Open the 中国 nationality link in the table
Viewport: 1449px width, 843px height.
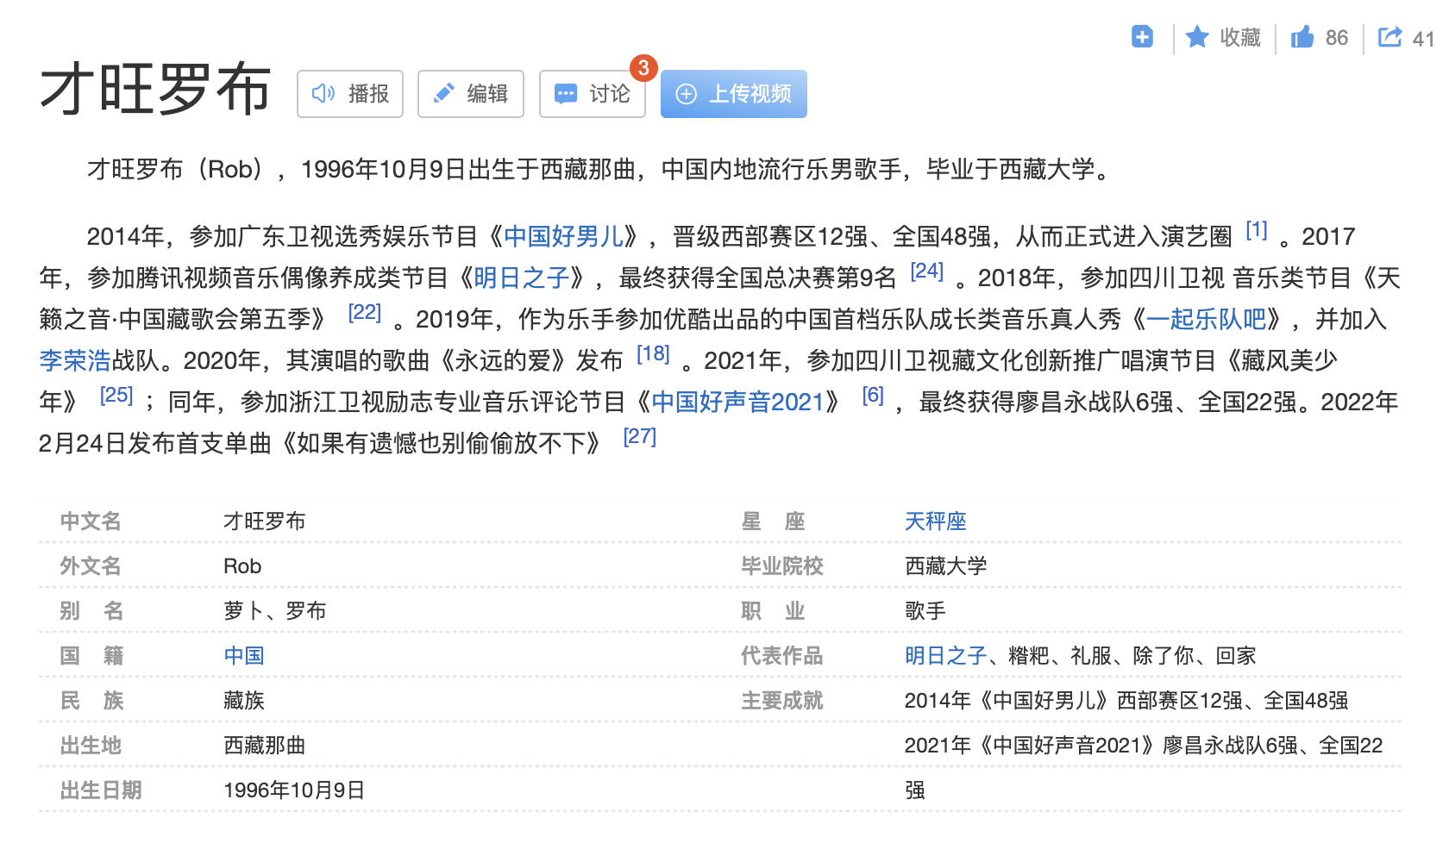point(243,656)
